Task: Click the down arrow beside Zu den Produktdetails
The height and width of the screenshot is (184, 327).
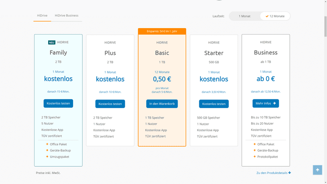Action: (x=289, y=173)
